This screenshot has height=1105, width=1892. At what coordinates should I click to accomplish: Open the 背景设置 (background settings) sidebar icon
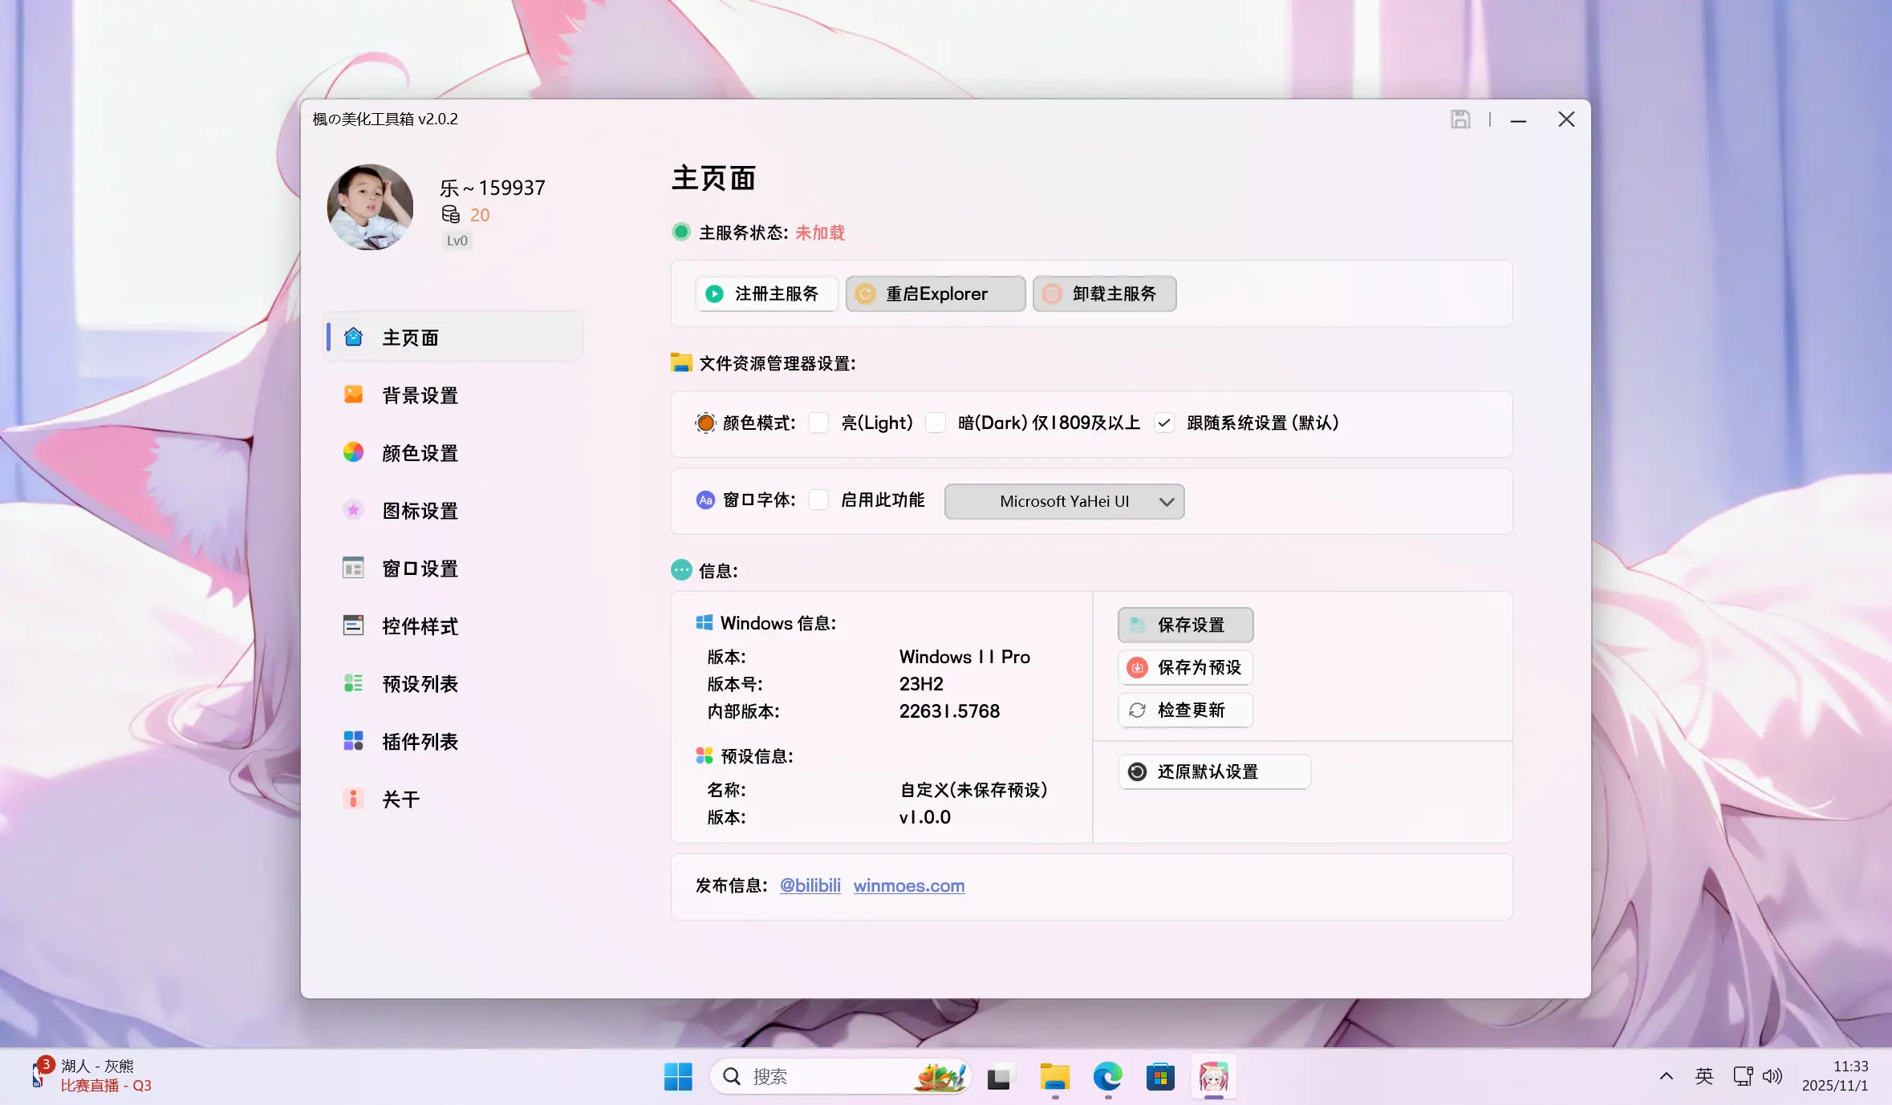354,395
